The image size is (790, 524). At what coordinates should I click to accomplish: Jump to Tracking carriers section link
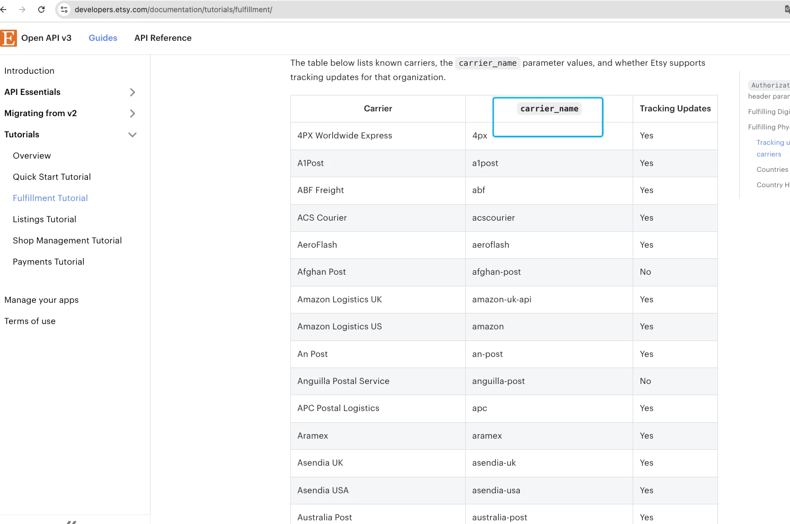[773, 149]
